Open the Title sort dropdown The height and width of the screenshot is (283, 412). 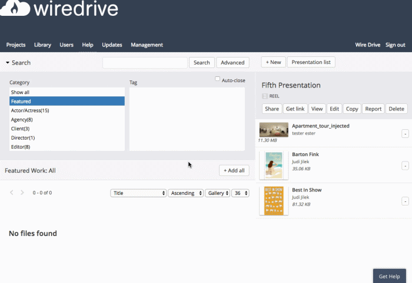click(138, 193)
